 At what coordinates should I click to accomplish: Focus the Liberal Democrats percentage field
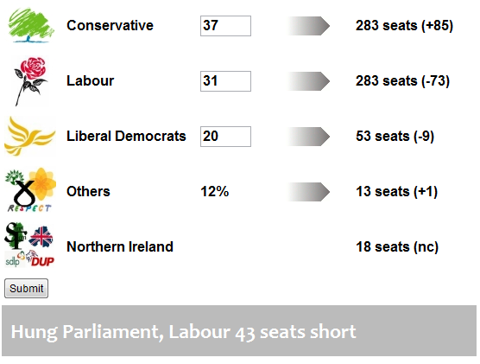coord(225,137)
